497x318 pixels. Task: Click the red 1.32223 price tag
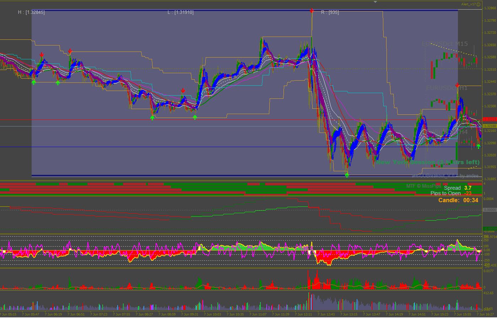click(x=490, y=120)
